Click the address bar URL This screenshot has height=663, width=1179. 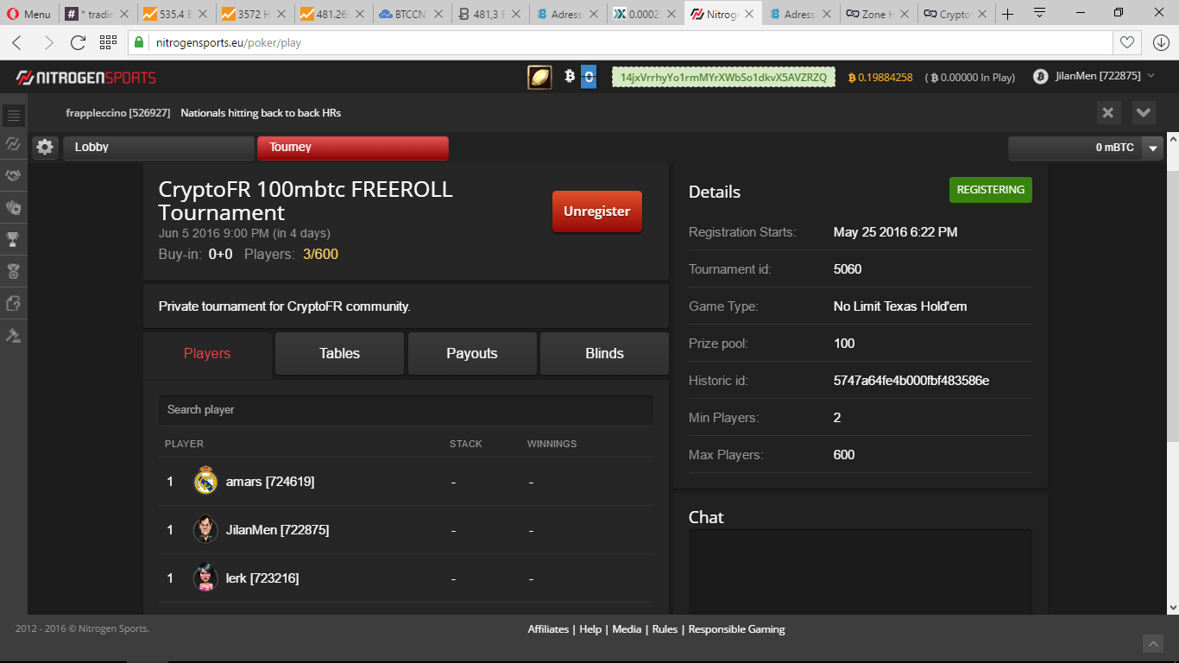click(229, 42)
